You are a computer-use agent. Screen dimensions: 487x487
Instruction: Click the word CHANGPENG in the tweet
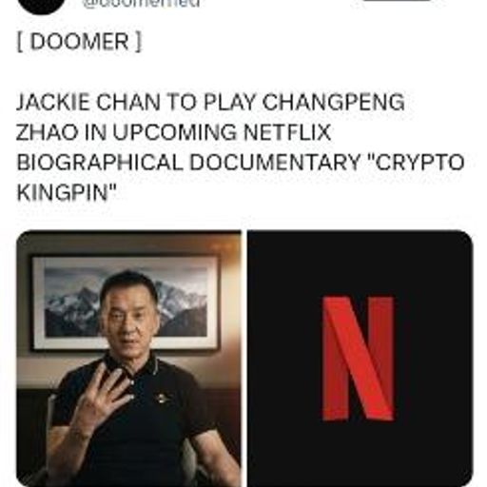click(334, 102)
